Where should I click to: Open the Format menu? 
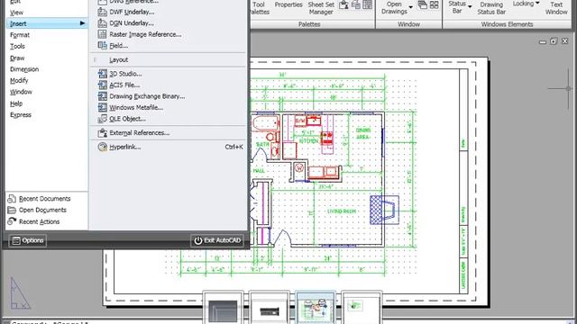[20, 35]
